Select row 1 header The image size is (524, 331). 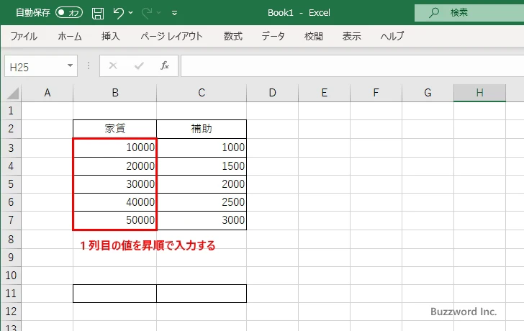[11, 111]
